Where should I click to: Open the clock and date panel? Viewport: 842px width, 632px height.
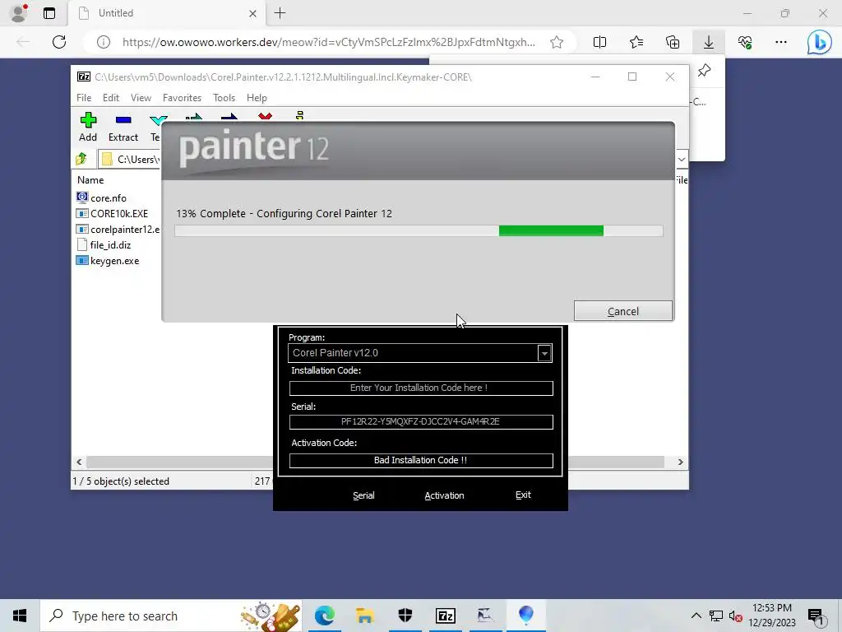tap(771, 616)
